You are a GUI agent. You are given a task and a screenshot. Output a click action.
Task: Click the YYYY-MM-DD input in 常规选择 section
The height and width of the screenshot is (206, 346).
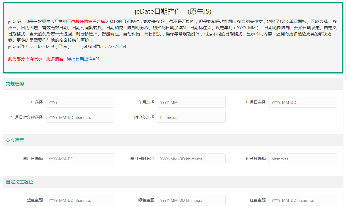tap(303, 102)
